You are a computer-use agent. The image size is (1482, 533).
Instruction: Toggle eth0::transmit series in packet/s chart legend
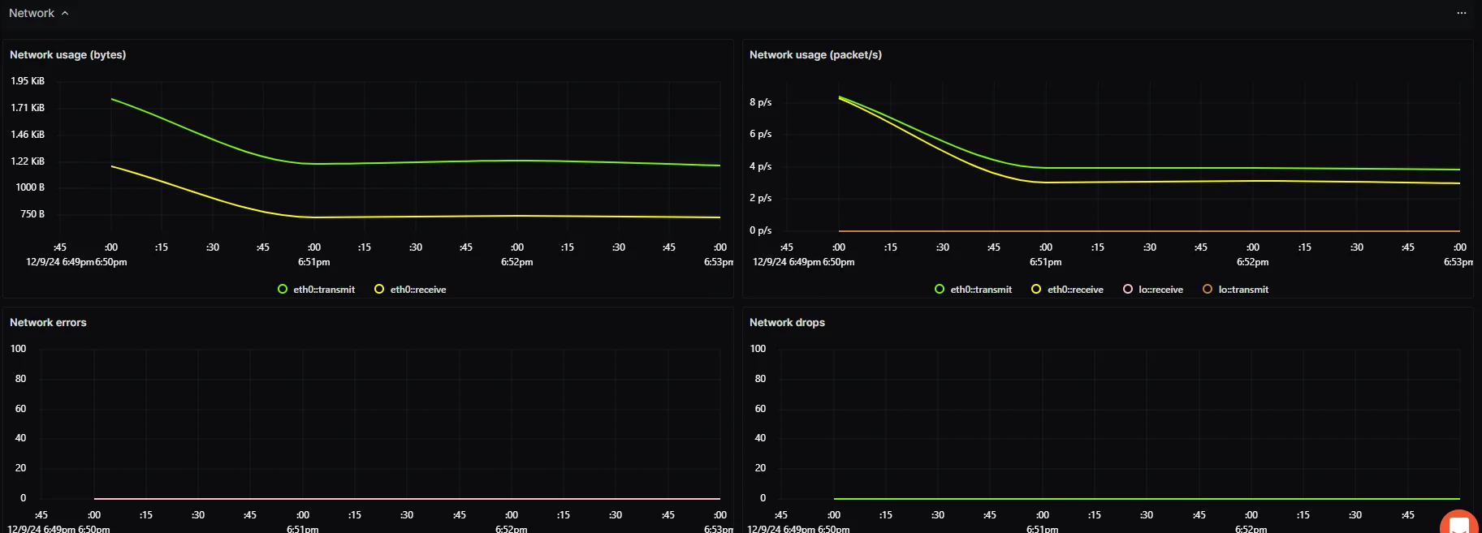coord(973,290)
